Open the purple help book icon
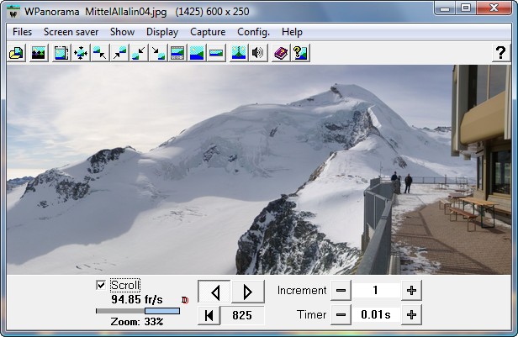 (280, 53)
